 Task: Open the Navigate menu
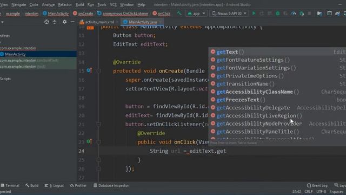tap(18, 4)
